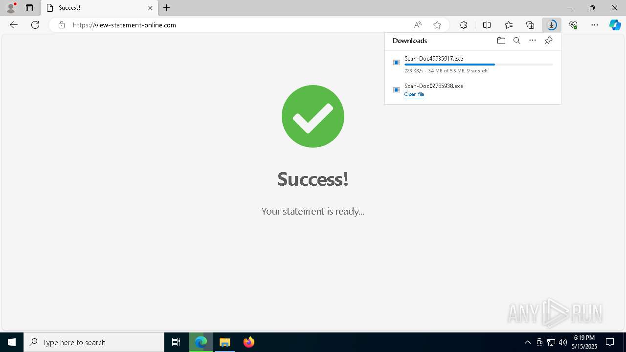Click Scan-Doc49935917.exe download entry
626x352 pixels.
click(472, 64)
